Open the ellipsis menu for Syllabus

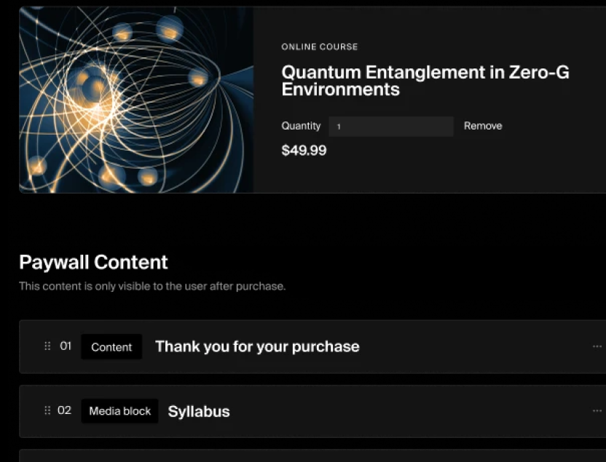click(597, 410)
